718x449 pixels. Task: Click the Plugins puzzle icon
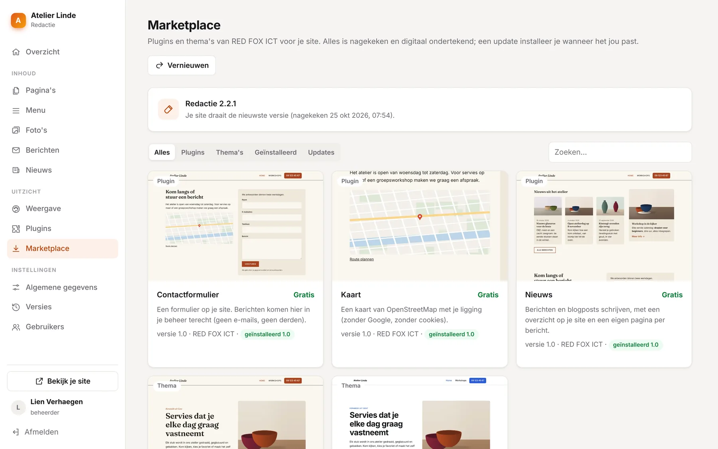tap(16, 229)
